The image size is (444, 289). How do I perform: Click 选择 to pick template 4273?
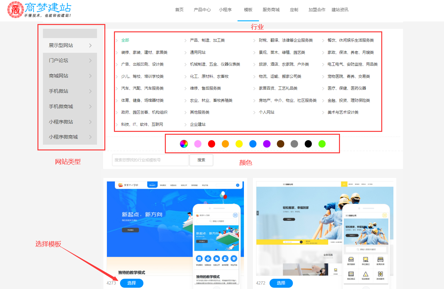coord(132,283)
